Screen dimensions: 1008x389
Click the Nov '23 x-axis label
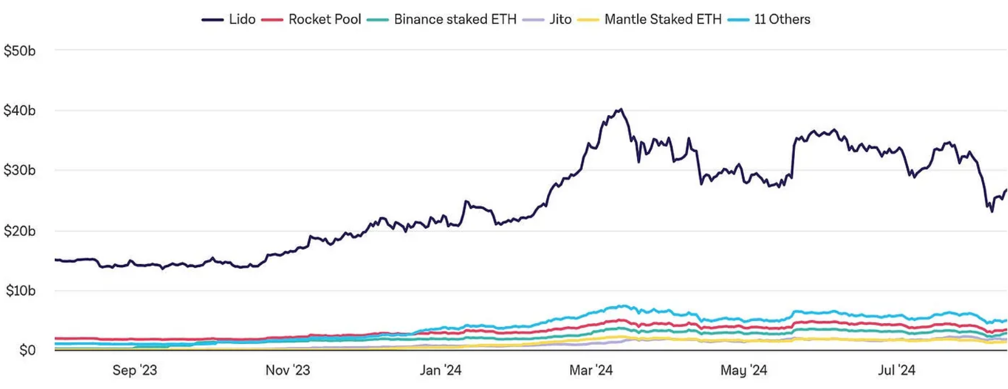(288, 370)
